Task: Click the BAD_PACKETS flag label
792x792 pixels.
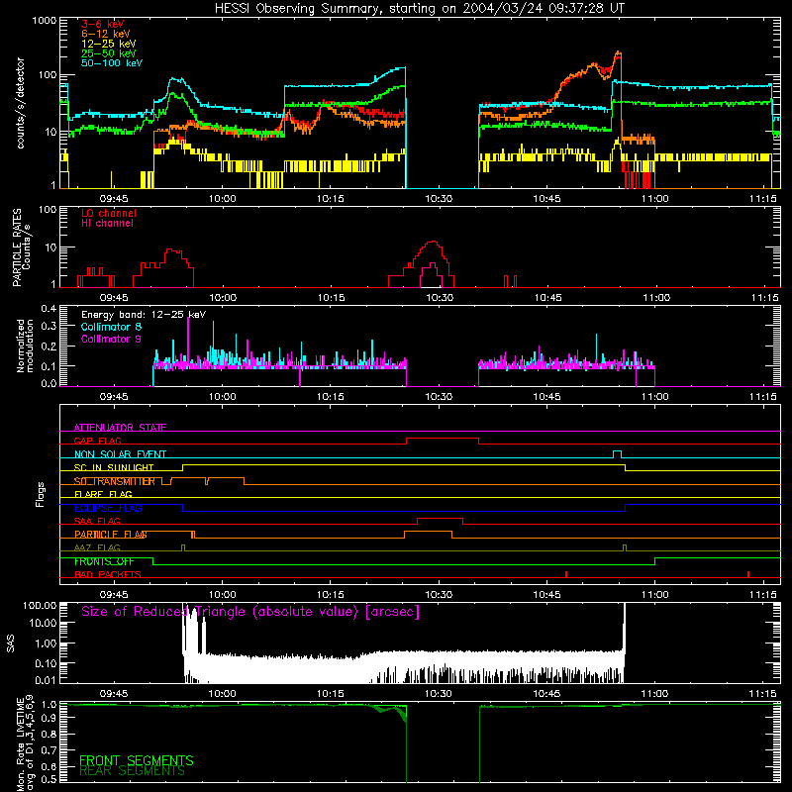Action: coord(108,574)
